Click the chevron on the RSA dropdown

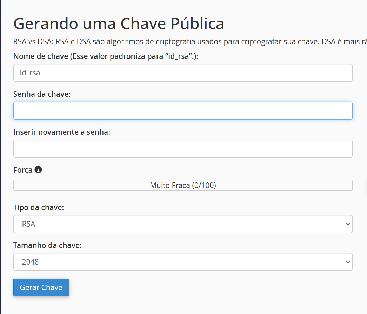[347, 224]
